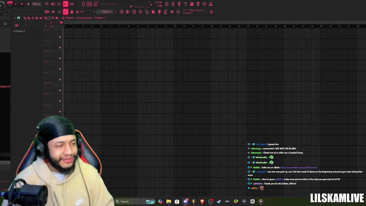Click the Play button in transport
Image resolution: width=366 pixels, height=206 pixels.
click(x=16, y=4)
